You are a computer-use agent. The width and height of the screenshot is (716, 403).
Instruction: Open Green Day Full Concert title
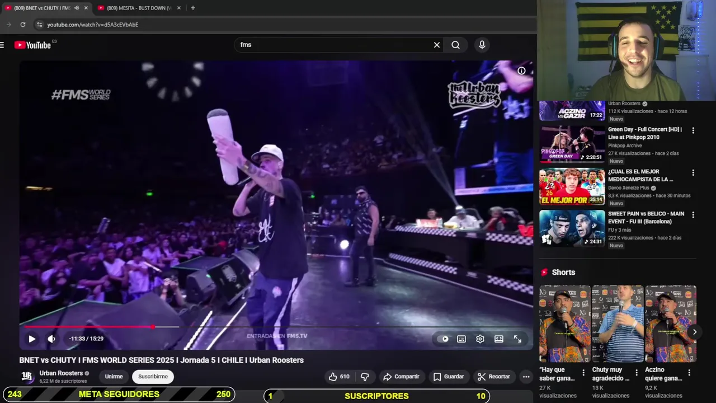pos(645,133)
